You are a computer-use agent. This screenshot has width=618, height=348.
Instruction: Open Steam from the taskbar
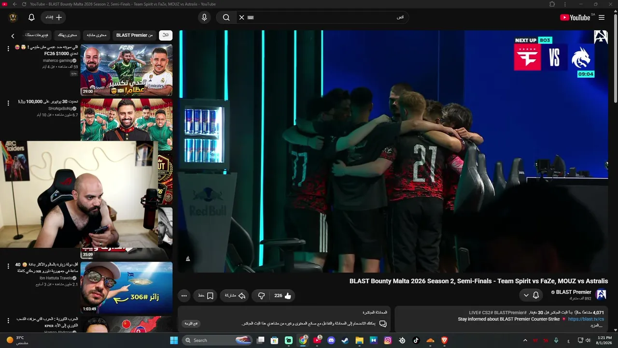[x=345, y=340]
